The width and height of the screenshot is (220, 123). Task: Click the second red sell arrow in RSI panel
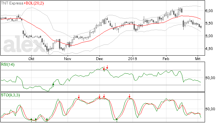pyautogui.click(x=107, y=67)
